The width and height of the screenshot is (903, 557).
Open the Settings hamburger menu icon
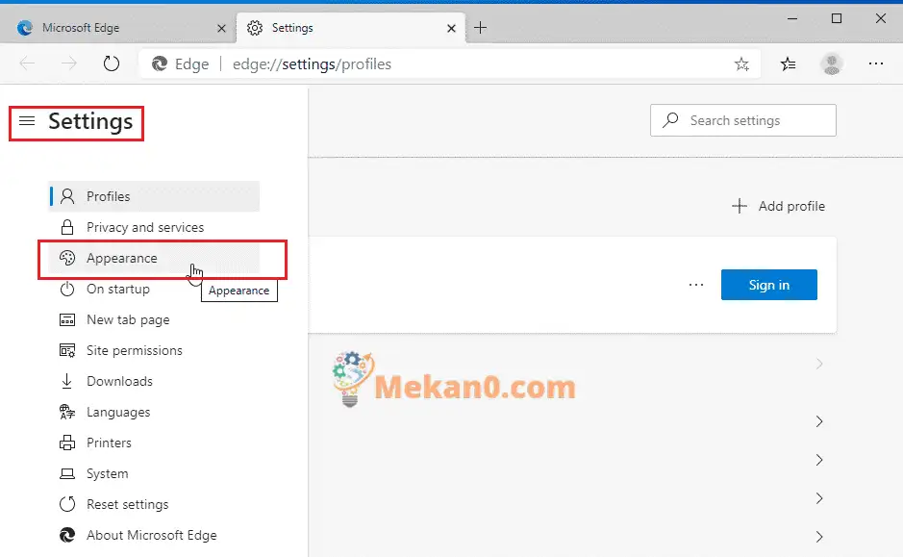[x=27, y=120]
